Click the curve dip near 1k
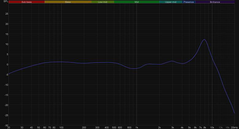Viewport: 239px width, 129px height. pyautogui.click(x=134, y=68)
